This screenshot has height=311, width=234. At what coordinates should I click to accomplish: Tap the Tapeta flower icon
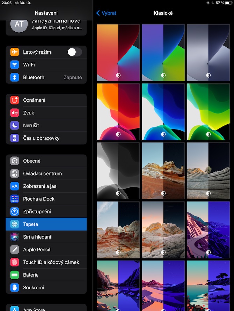tap(15, 224)
